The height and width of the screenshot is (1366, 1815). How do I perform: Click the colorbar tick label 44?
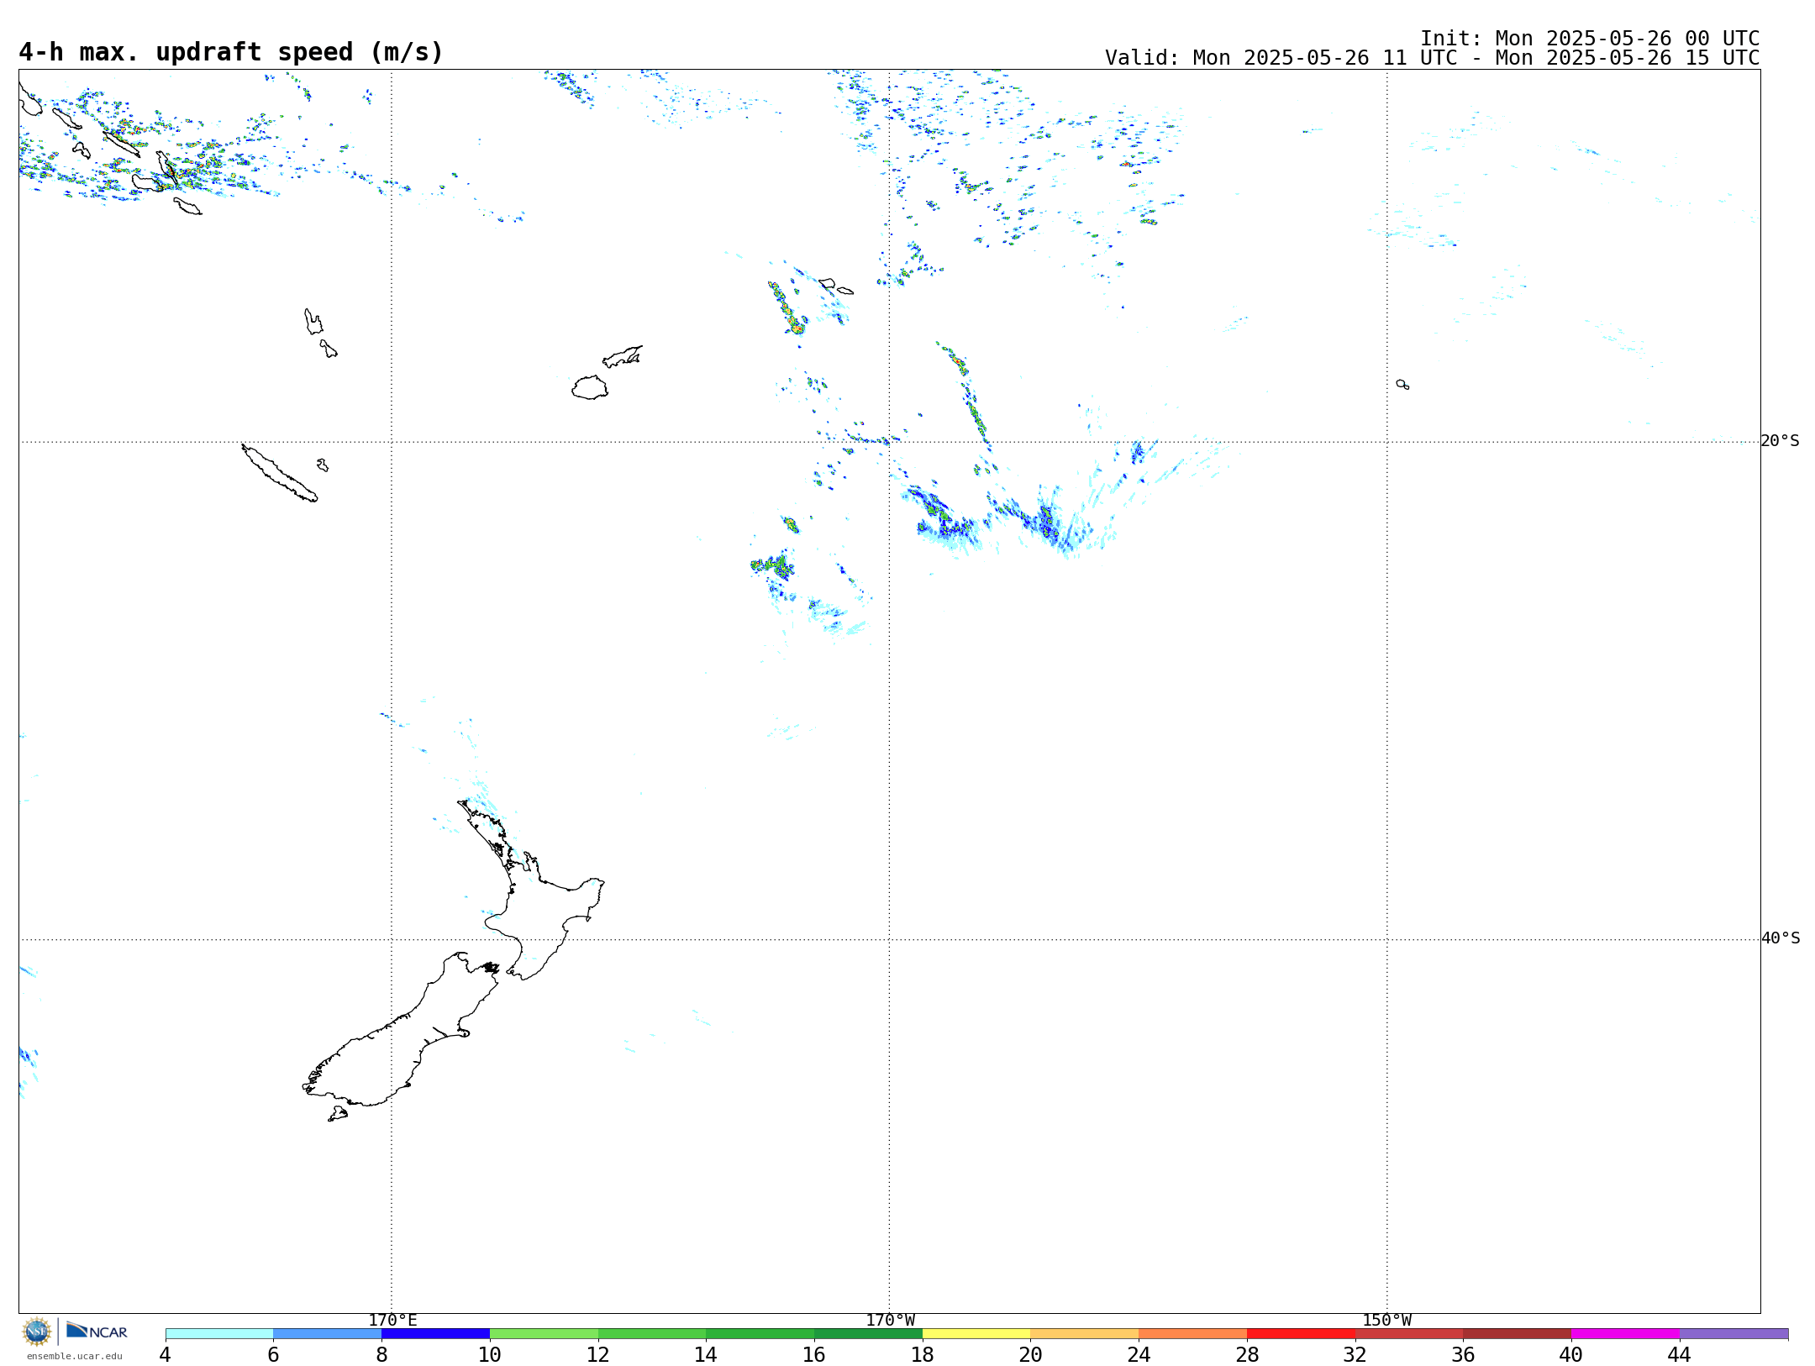point(1680,1354)
